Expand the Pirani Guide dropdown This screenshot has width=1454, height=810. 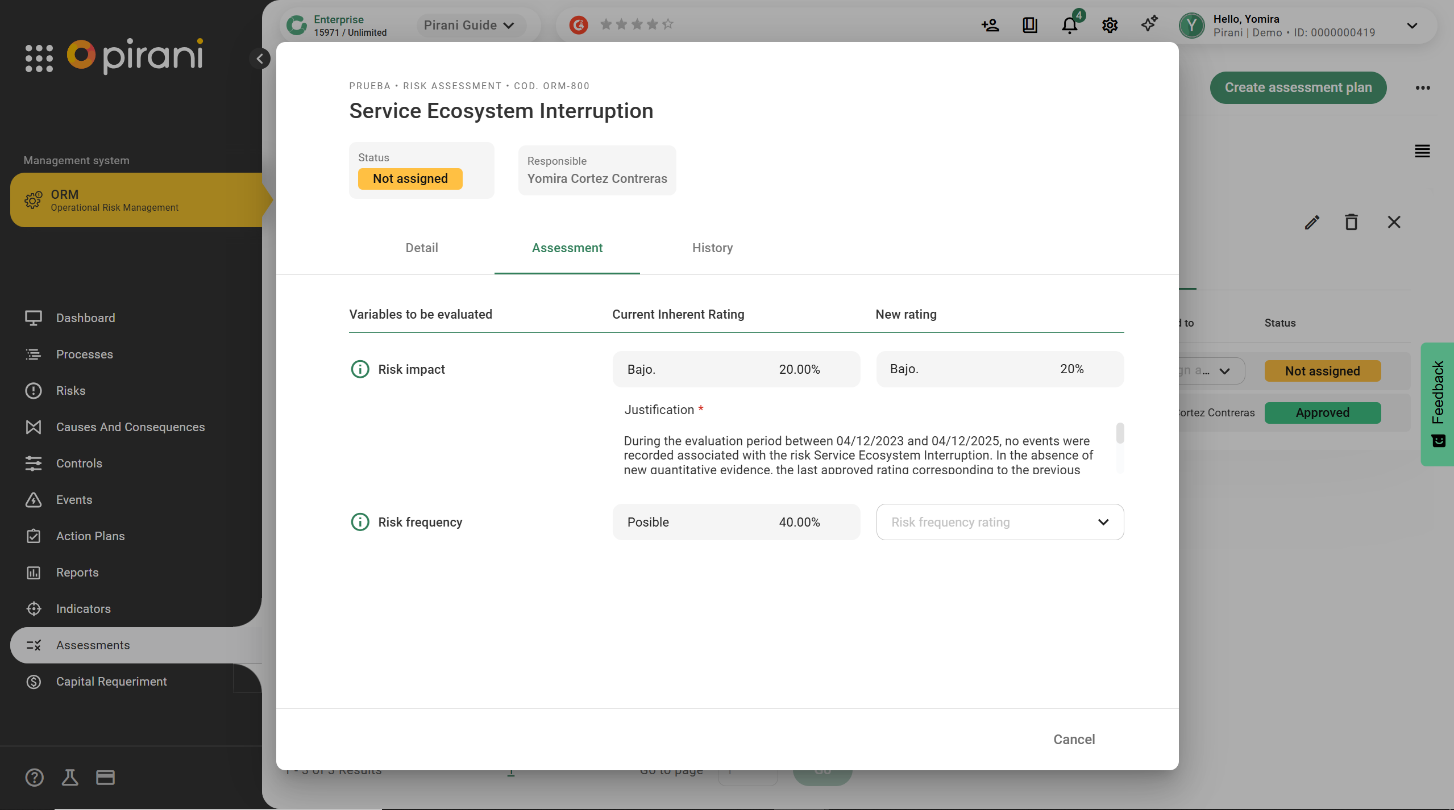pos(470,26)
